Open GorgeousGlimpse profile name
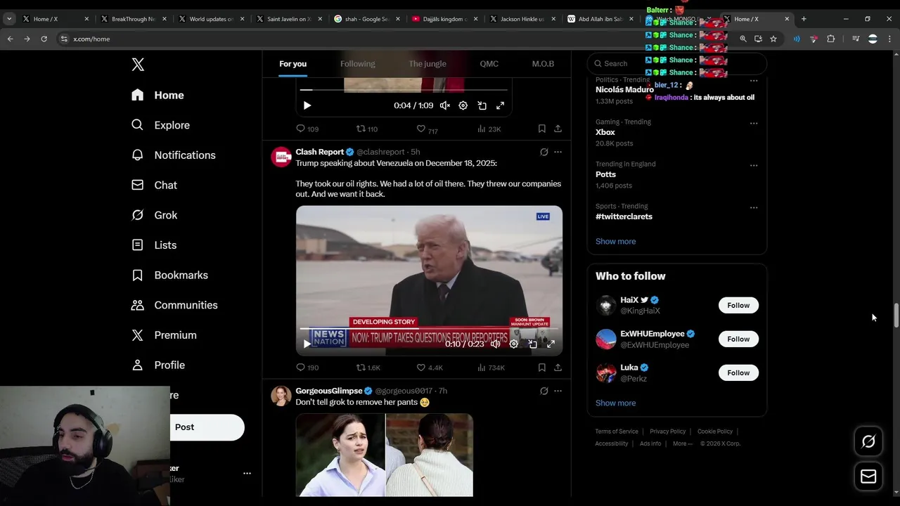Viewport: 900px width, 506px height. click(328, 391)
